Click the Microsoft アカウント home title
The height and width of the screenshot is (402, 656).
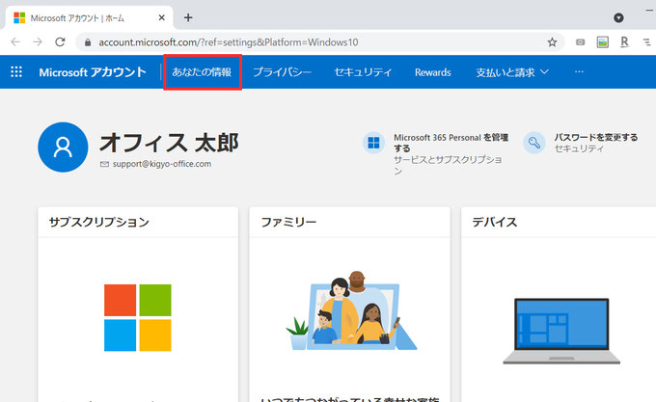click(x=93, y=72)
